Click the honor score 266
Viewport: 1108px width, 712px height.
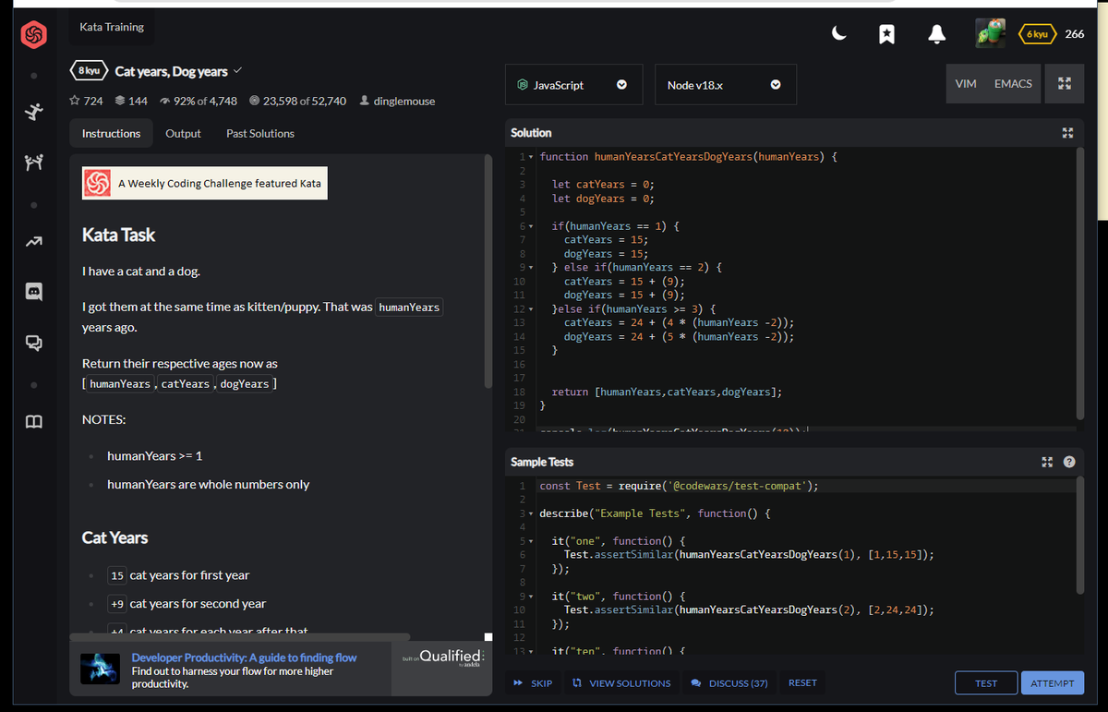pos(1074,34)
